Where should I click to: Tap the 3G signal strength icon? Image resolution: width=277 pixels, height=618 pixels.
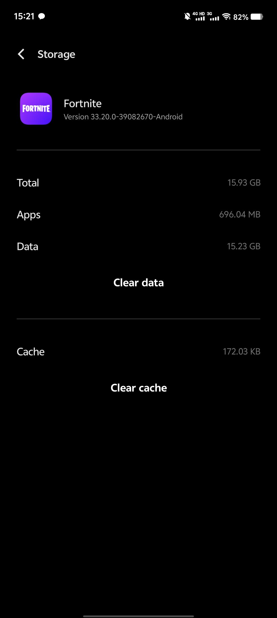coord(214,16)
